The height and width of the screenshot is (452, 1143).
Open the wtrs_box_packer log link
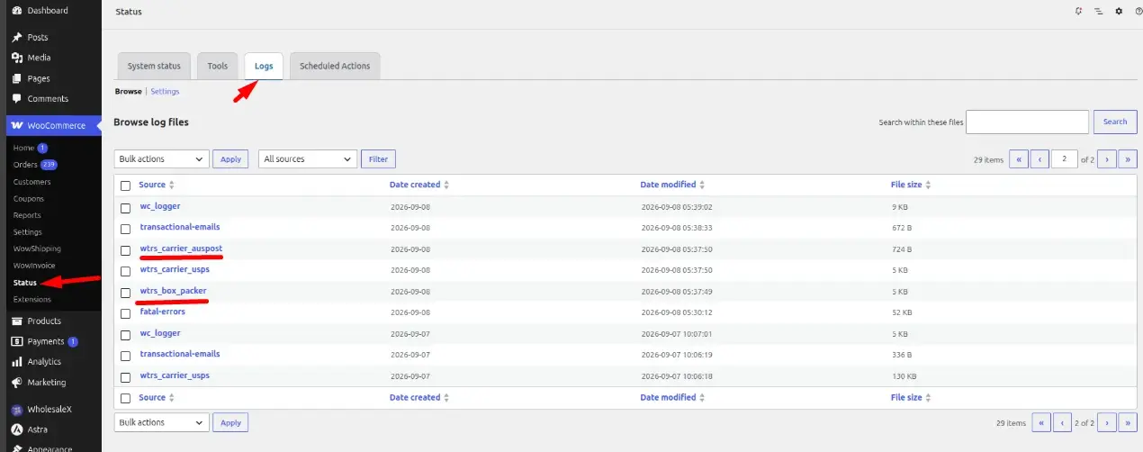[x=173, y=291]
